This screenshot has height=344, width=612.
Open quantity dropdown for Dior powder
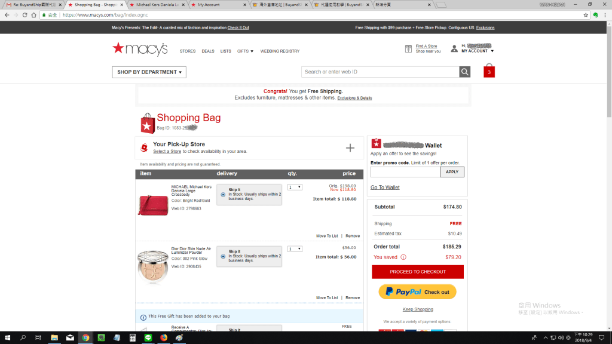coord(295,248)
